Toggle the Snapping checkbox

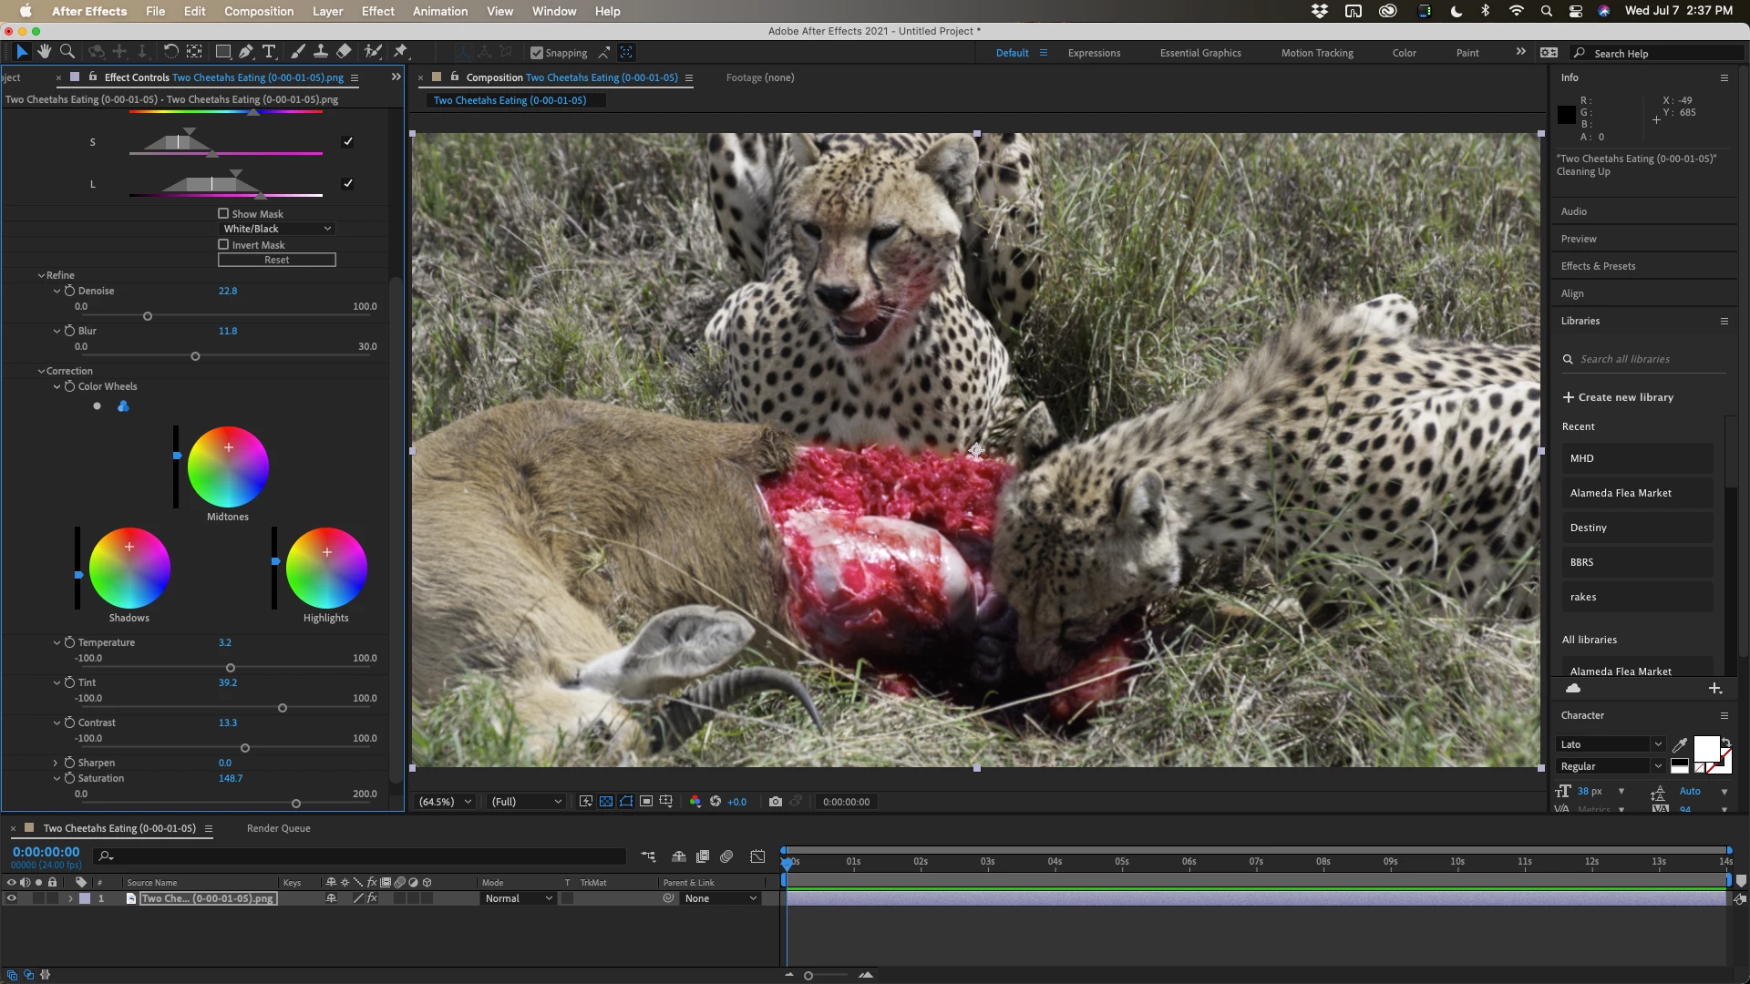tap(537, 53)
